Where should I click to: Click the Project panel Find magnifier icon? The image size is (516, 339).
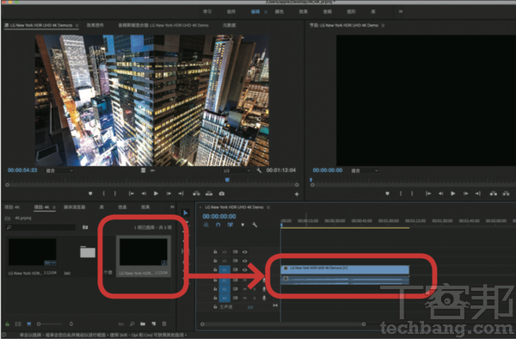pyautogui.click(x=132, y=324)
